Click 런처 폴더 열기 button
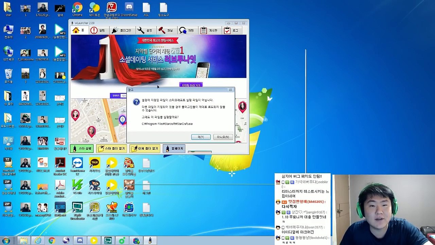435x245 pixels. (145, 149)
